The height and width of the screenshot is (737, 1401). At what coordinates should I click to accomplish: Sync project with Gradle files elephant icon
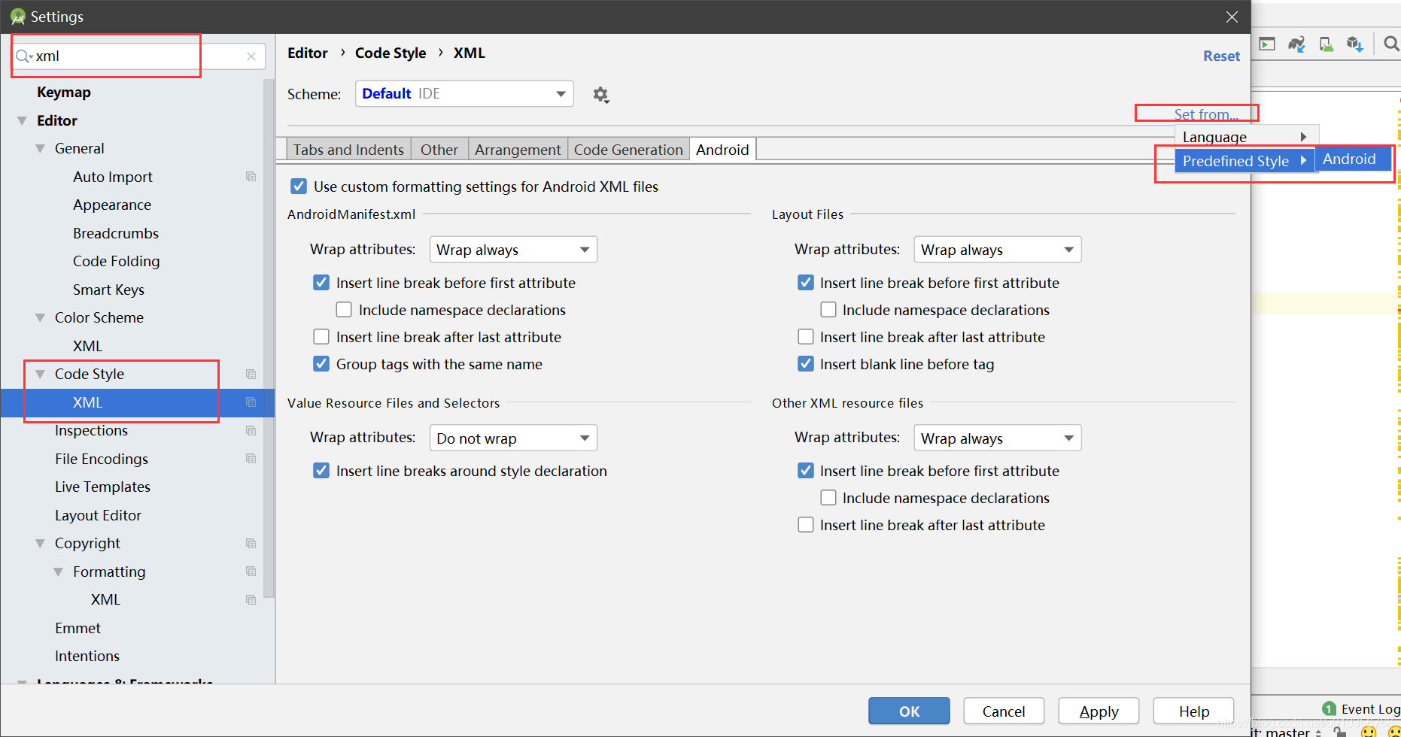click(x=1296, y=44)
